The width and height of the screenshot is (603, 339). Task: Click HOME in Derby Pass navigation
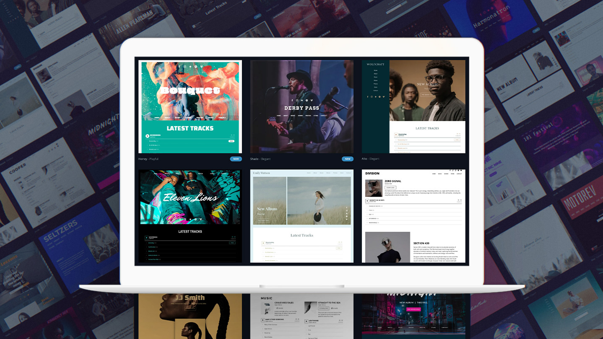point(278,115)
